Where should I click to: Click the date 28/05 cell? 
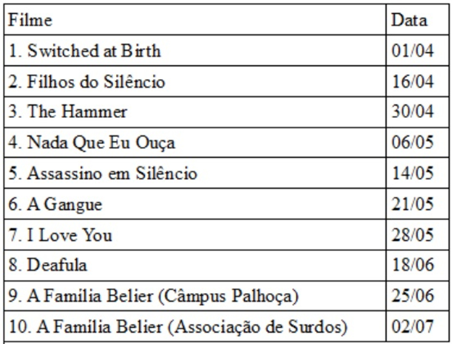click(x=412, y=235)
